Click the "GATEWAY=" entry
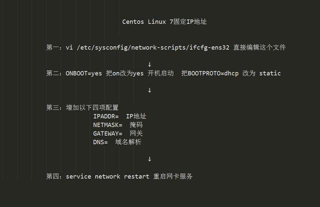The image size is (320, 207). (107, 133)
